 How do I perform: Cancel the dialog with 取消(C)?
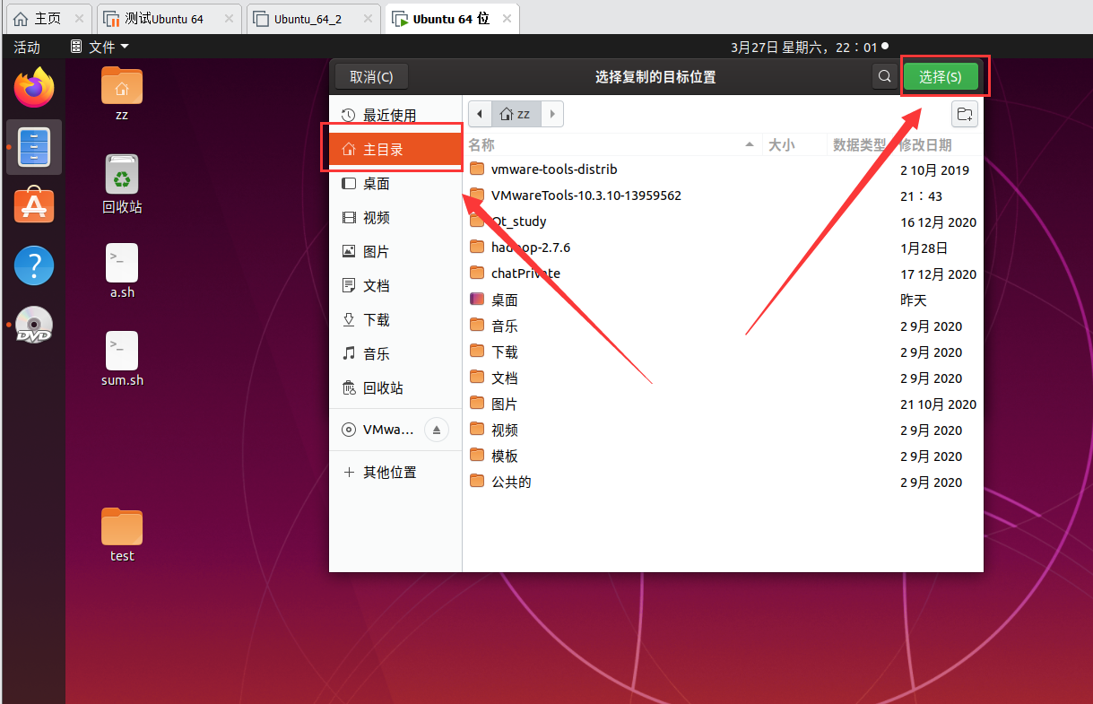pos(371,77)
